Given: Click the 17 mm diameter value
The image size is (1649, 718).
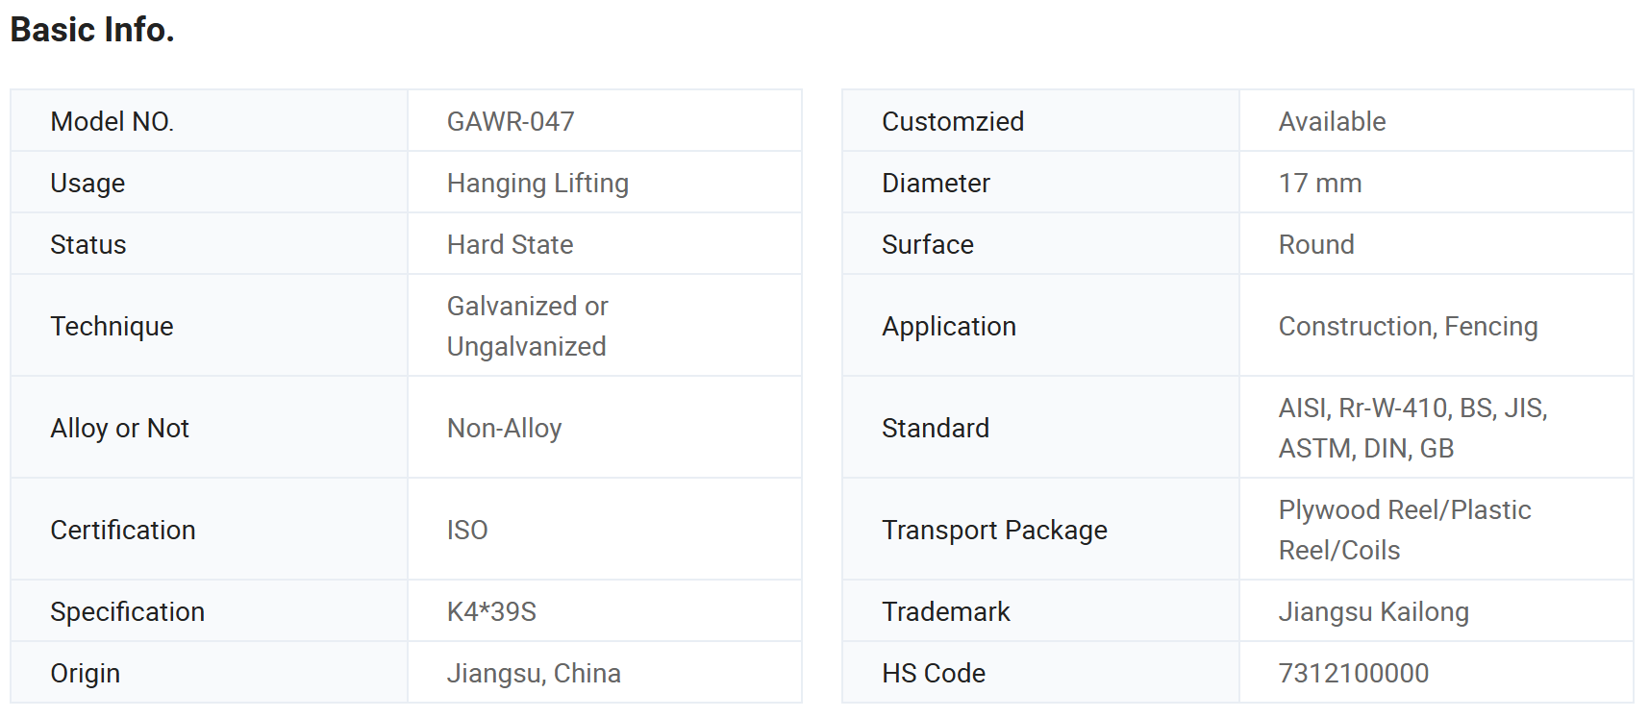Looking at the screenshot, I should coord(1320,183).
